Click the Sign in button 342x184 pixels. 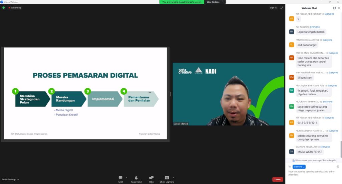(273, 8)
